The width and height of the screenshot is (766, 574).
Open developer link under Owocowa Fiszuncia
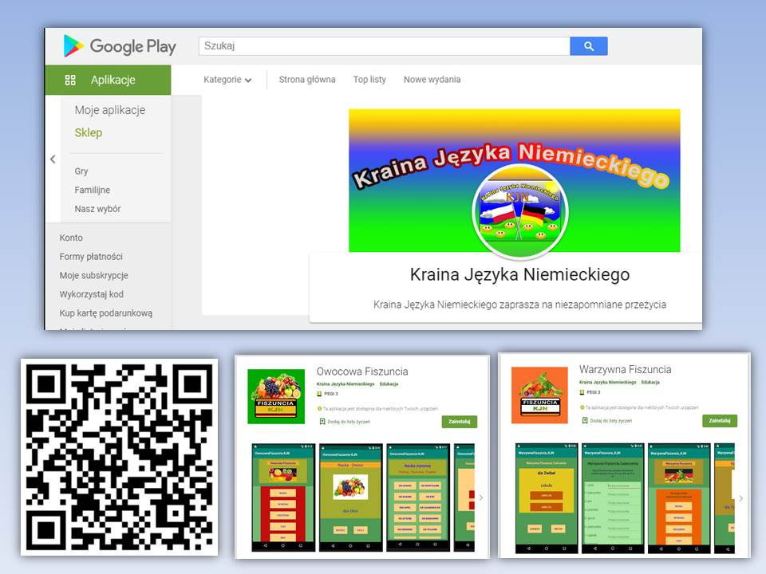tap(345, 384)
